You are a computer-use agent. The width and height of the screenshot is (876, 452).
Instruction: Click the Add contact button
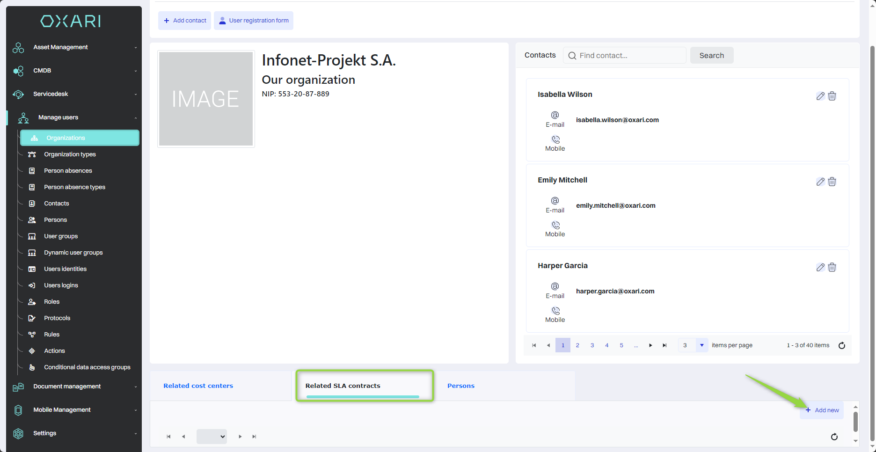point(185,21)
